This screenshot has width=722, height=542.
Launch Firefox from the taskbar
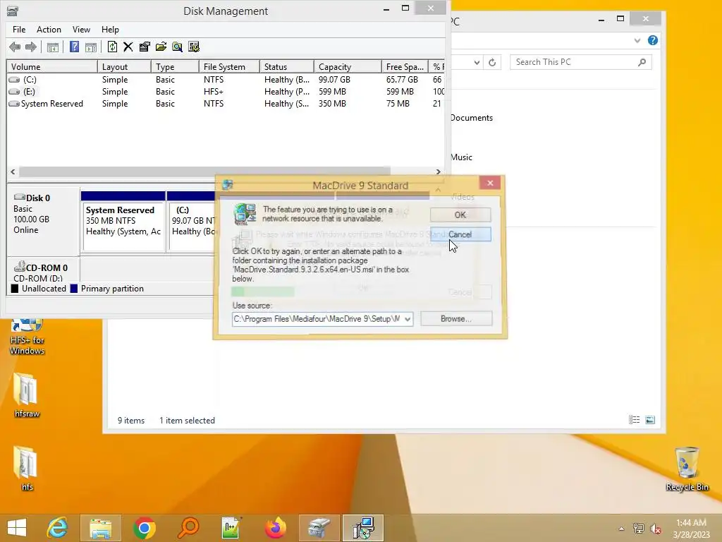click(x=276, y=528)
